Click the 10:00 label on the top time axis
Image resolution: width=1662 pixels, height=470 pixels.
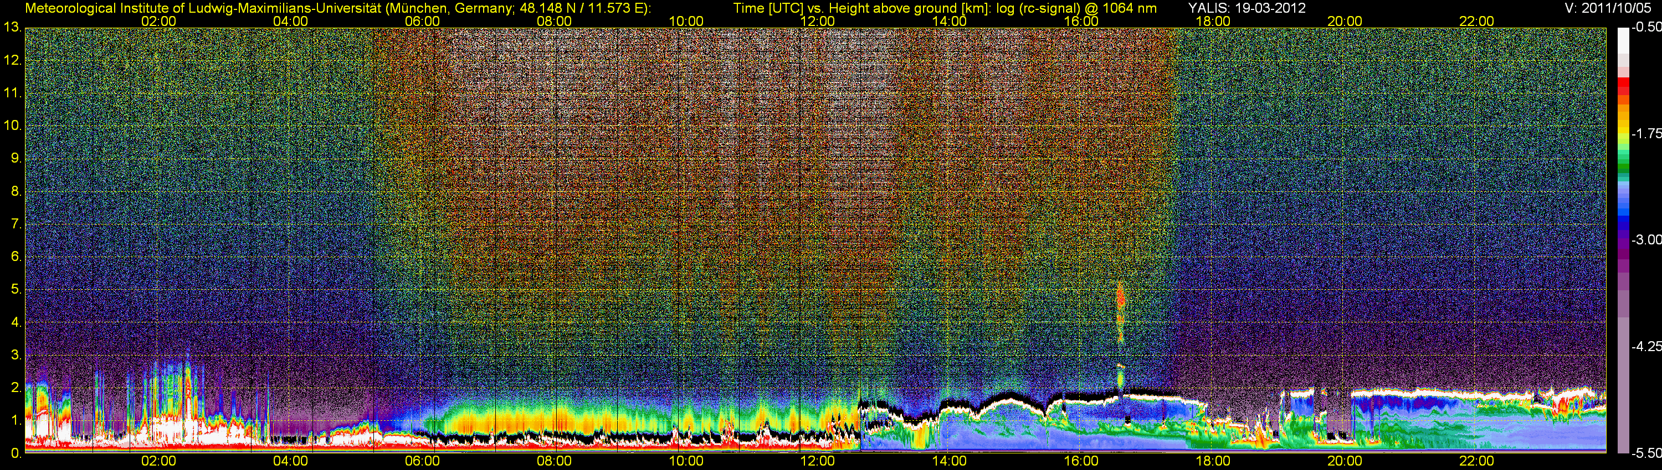[686, 21]
